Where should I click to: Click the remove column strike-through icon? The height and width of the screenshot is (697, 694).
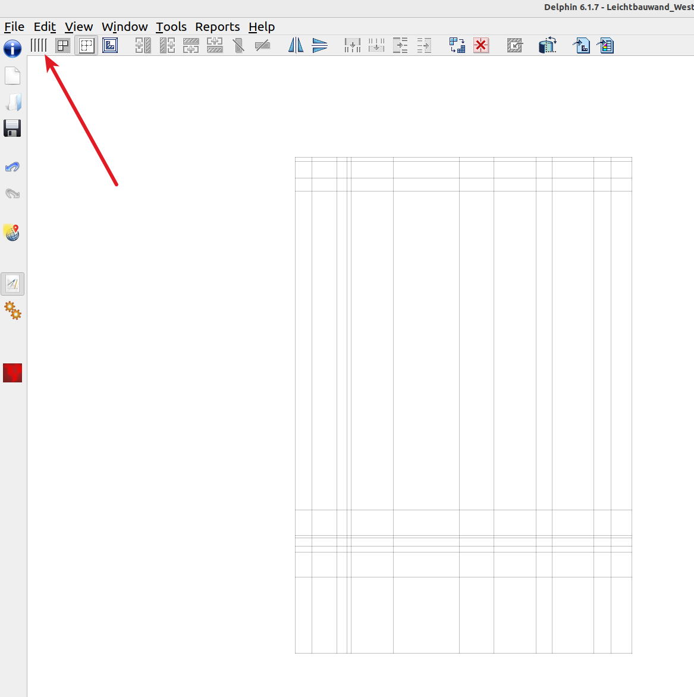point(238,45)
